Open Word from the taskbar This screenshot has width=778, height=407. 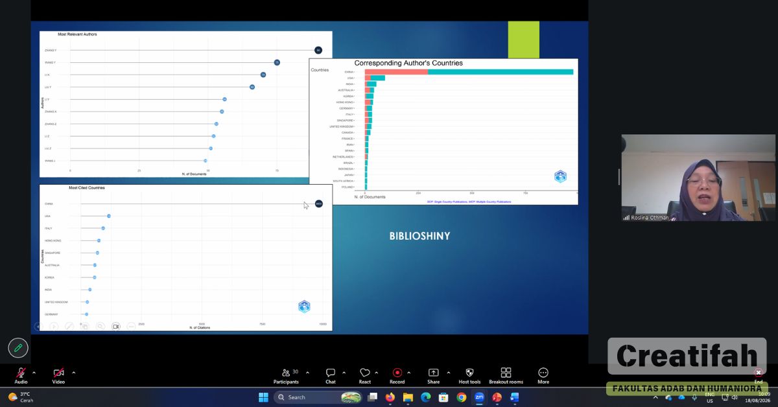tap(515, 397)
